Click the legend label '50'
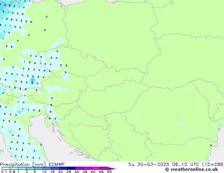 [x=109, y=172]
